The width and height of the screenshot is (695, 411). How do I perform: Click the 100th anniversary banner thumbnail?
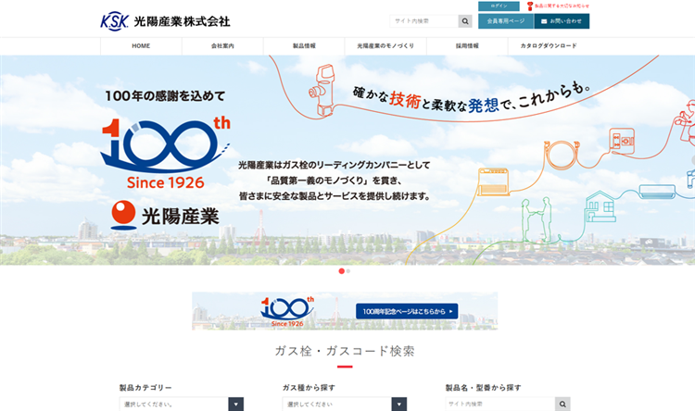(345, 311)
